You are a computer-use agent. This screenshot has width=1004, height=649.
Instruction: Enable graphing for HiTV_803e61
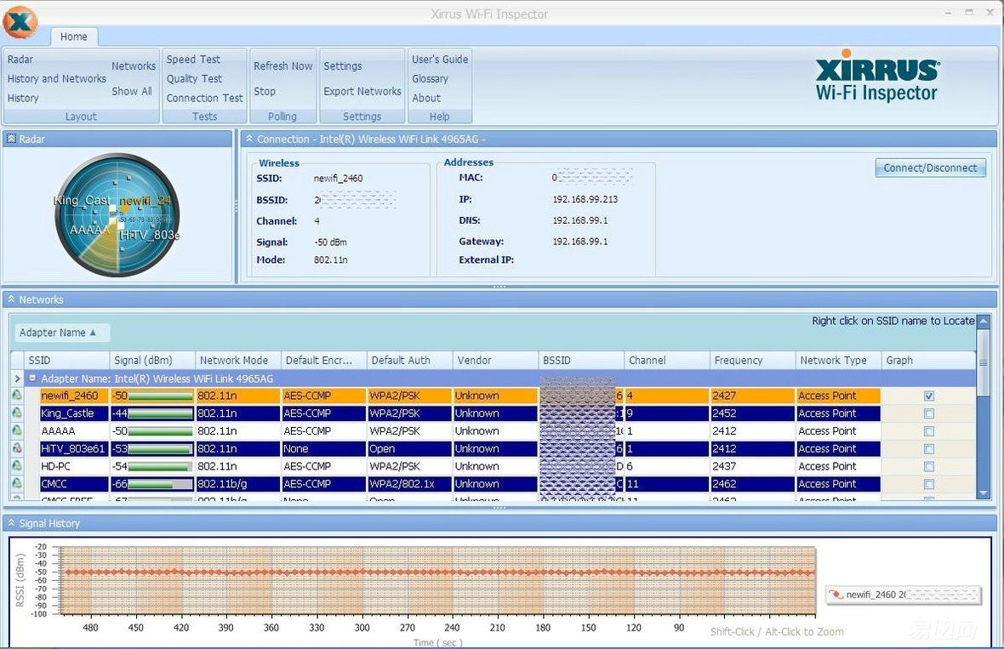tap(929, 449)
